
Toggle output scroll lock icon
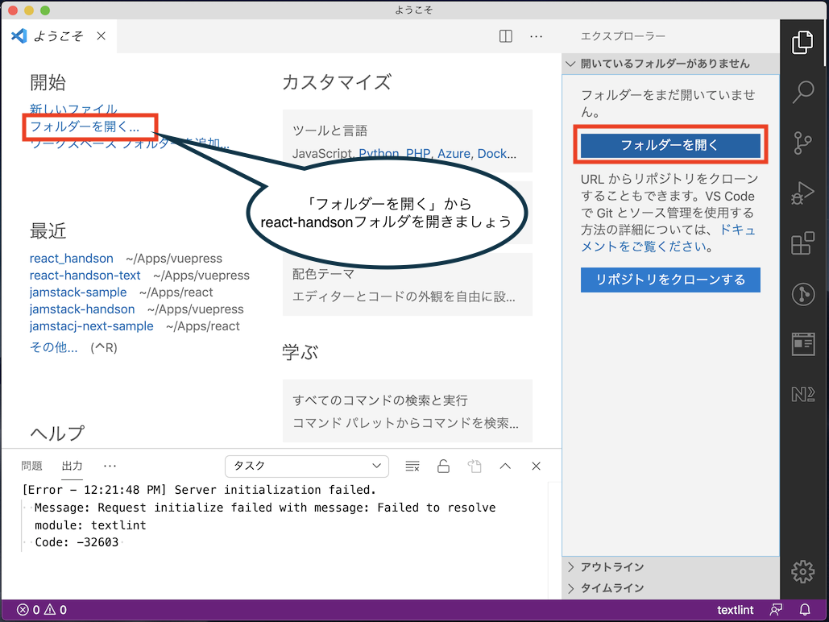pos(444,466)
